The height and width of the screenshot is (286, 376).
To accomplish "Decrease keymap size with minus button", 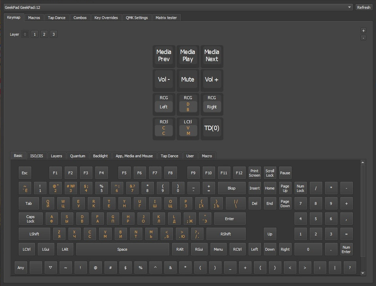I will click(x=363, y=38).
